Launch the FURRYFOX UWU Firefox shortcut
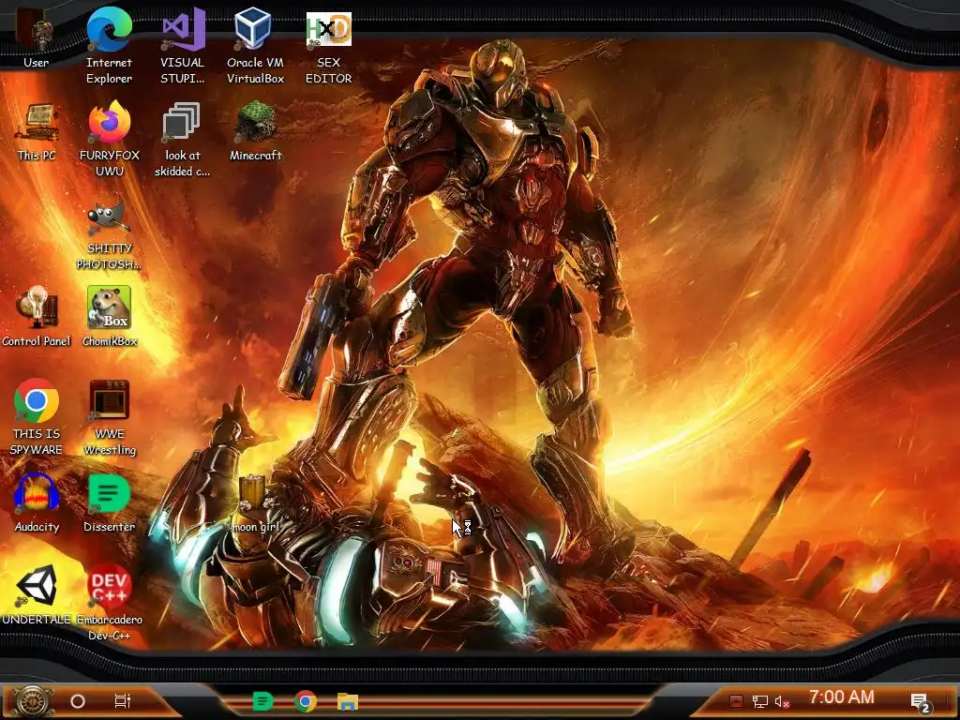This screenshot has width=960, height=720. pos(109,139)
